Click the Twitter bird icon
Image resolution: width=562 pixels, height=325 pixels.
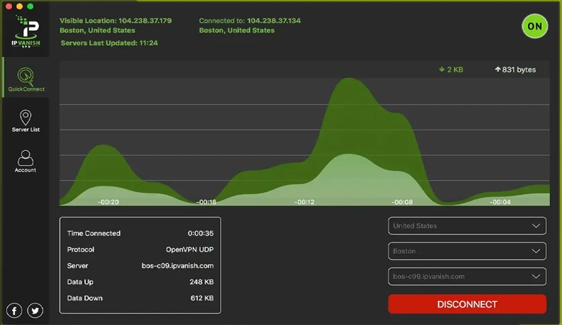pyautogui.click(x=35, y=310)
